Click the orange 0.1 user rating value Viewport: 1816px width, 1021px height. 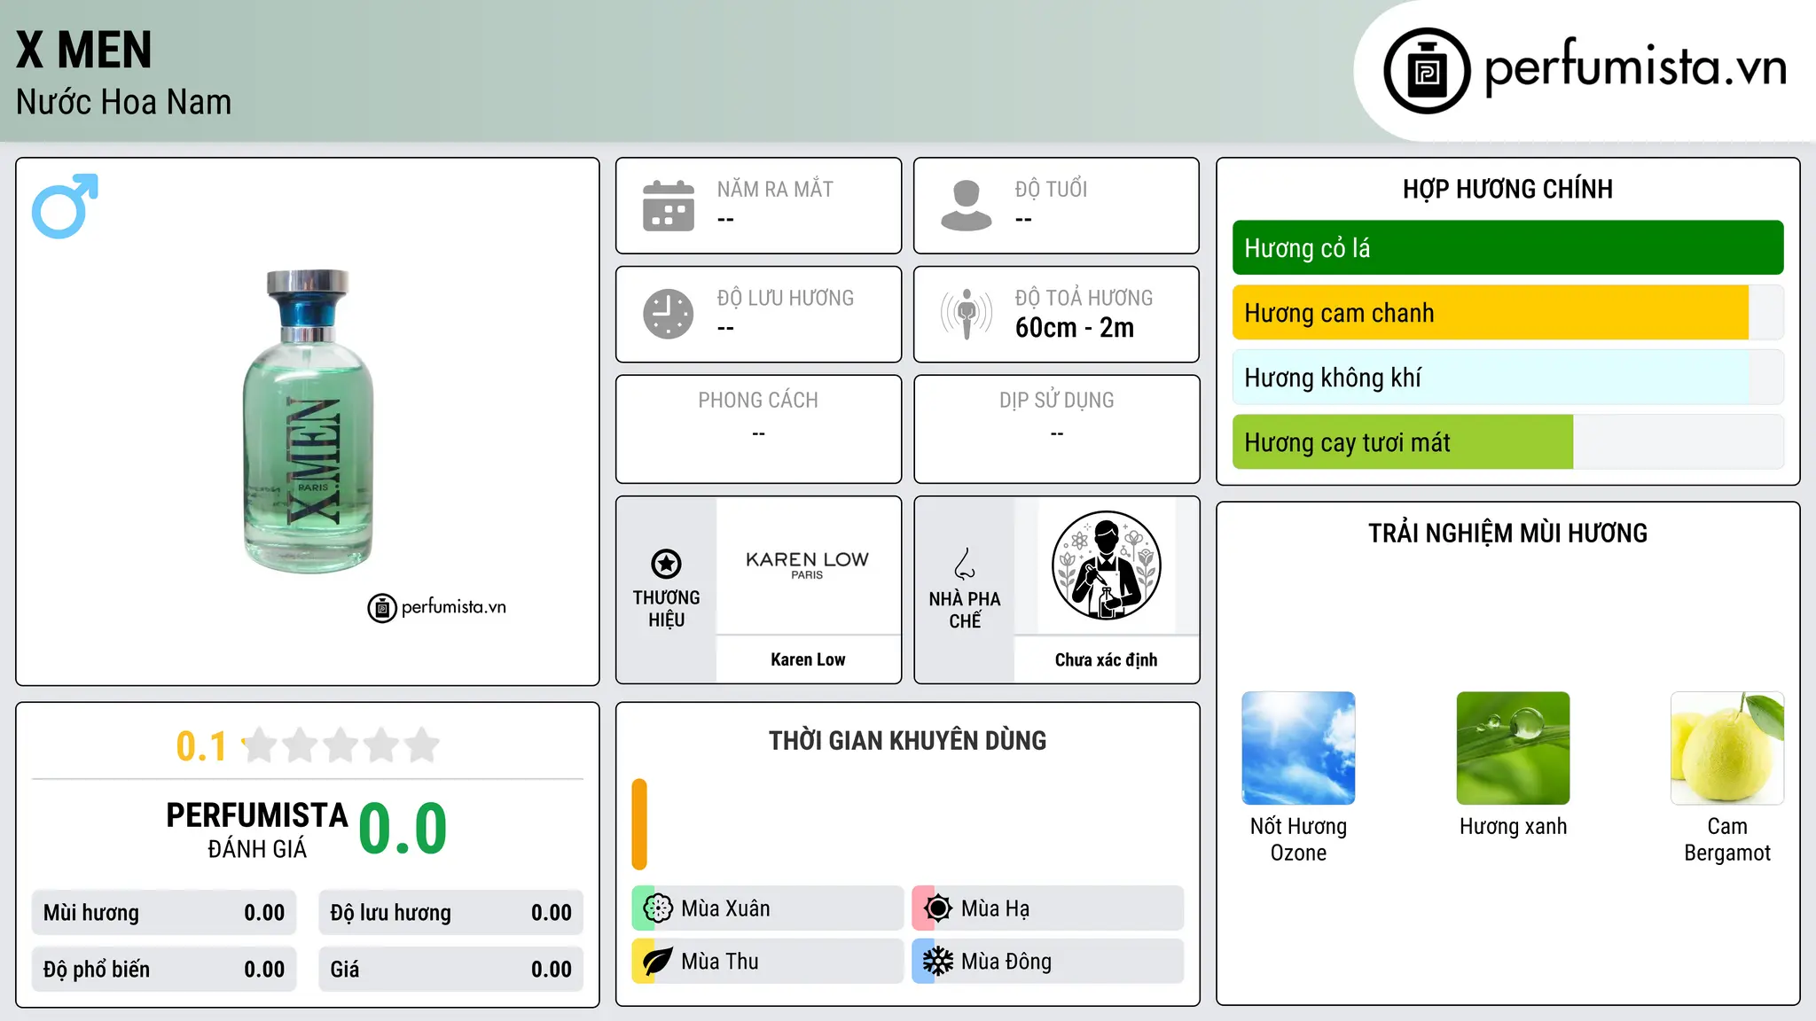(x=201, y=746)
